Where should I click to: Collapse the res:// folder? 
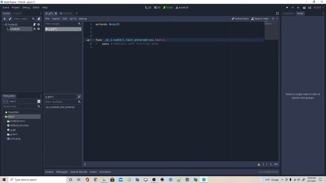tap(4, 116)
